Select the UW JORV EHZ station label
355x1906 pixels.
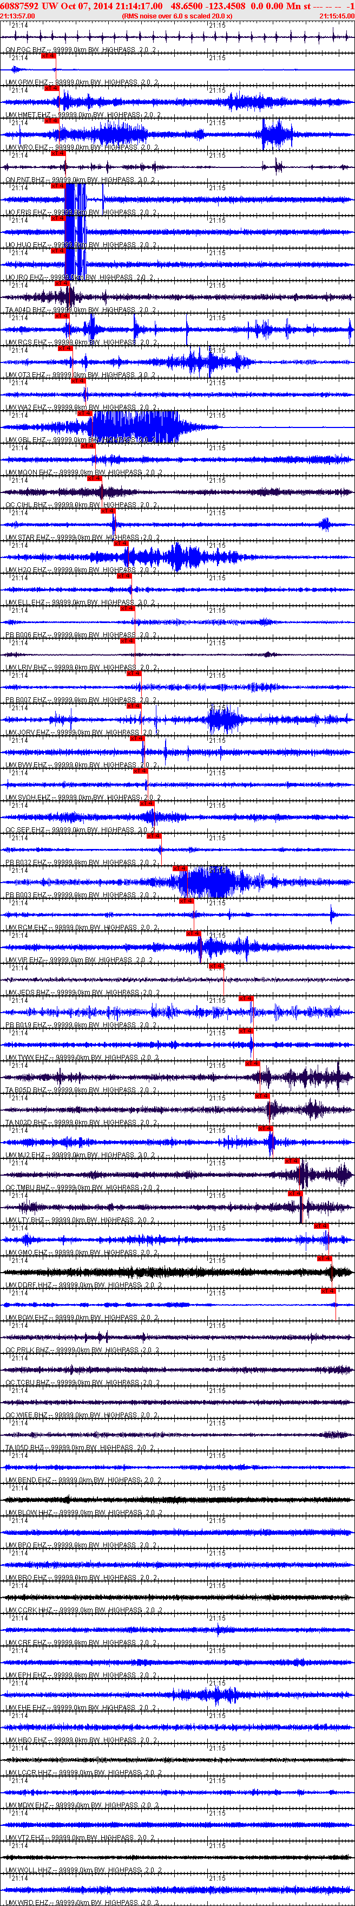(83, 733)
